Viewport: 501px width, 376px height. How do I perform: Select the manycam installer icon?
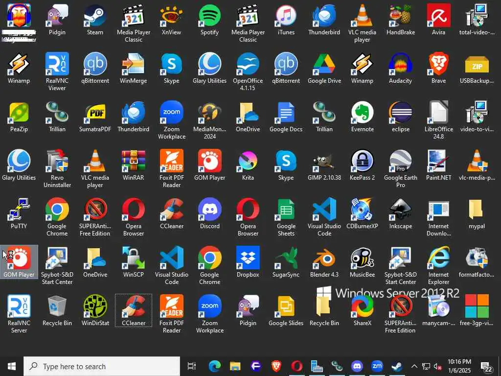coord(438,311)
